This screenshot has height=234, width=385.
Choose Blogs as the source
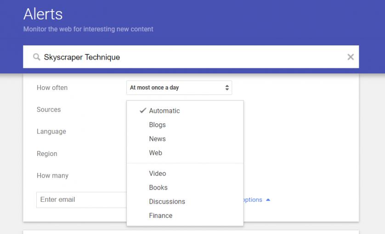coord(157,125)
